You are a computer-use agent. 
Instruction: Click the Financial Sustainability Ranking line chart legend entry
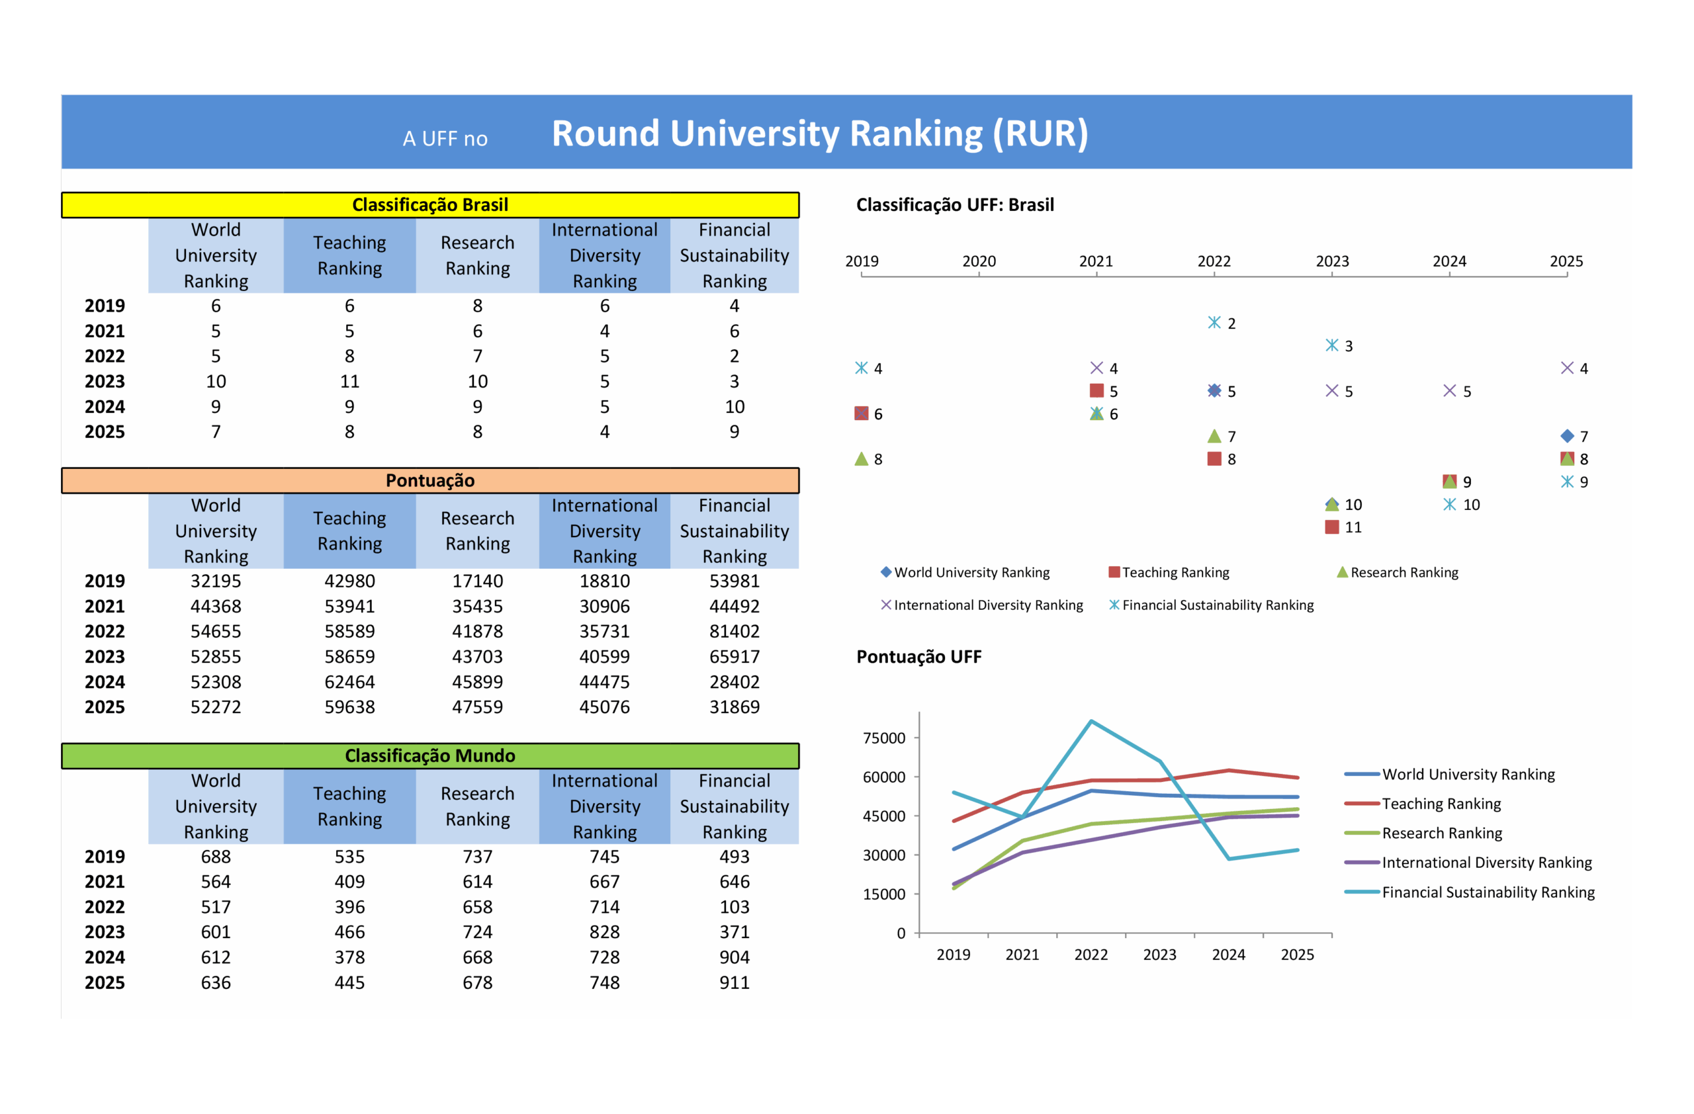(1488, 892)
